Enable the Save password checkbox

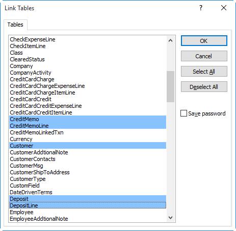183,113
